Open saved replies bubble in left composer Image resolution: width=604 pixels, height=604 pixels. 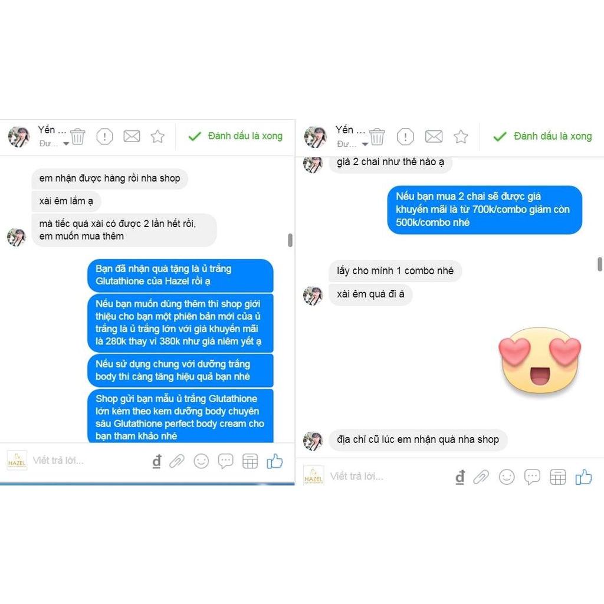click(x=226, y=461)
